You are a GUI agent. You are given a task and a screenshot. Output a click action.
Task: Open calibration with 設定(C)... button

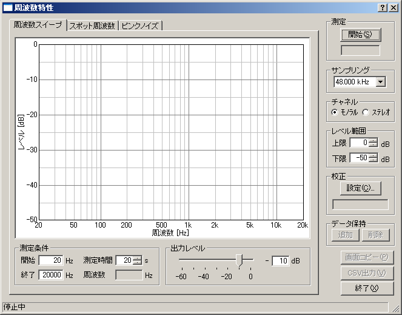click(x=360, y=188)
